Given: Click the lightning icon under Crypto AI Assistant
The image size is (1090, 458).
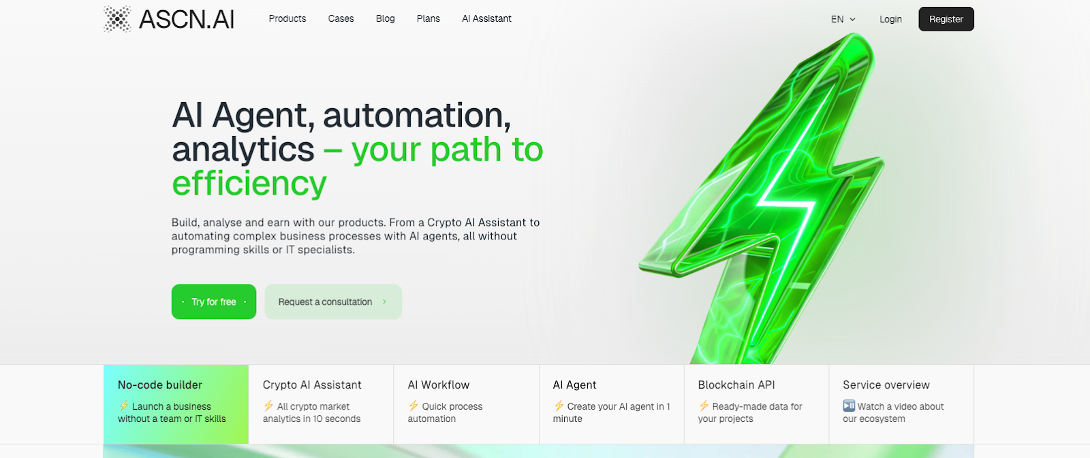Looking at the screenshot, I should (268, 406).
